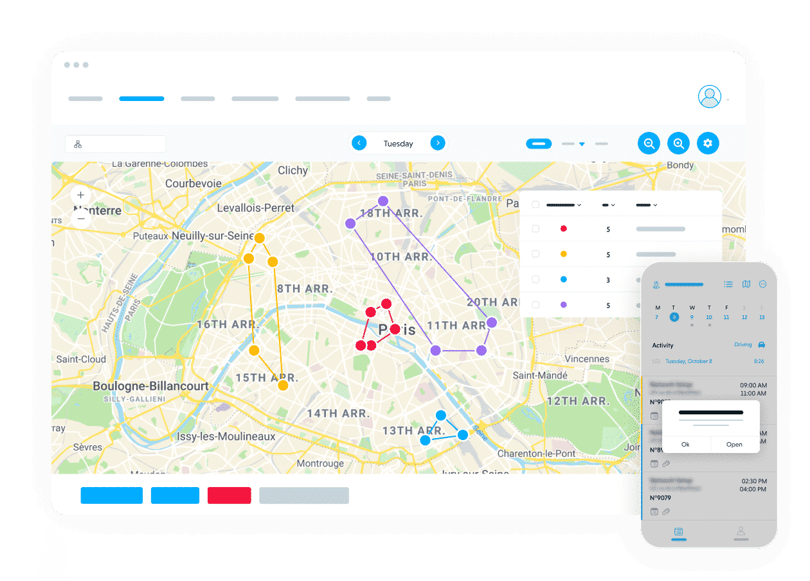Viewport: 810px width, 581px height.
Task: Open the map view icon on the phone
Action: (746, 284)
